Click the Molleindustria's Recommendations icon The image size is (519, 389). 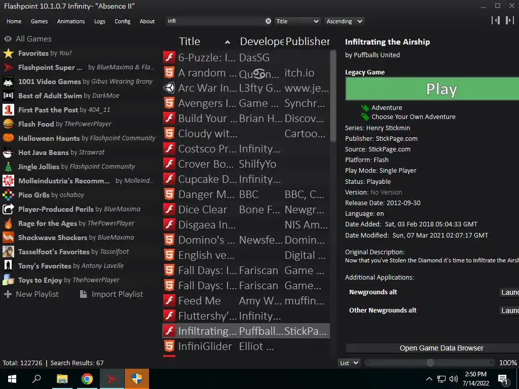[8, 181]
